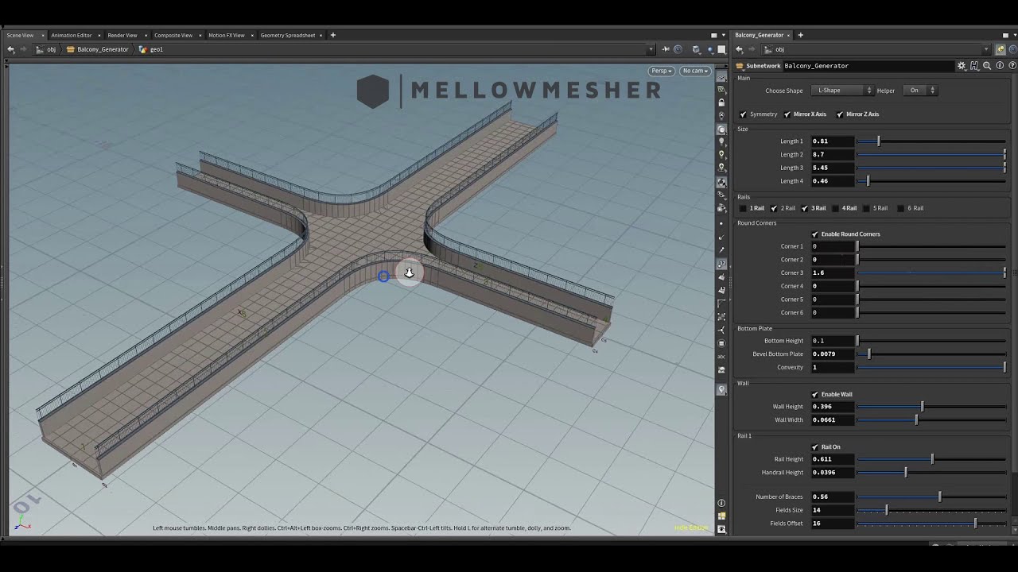
Task: Click the Number of Braces value field
Action: tap(832, 497)
